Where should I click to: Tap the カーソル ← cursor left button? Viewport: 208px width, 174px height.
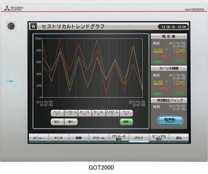(85, 113)
